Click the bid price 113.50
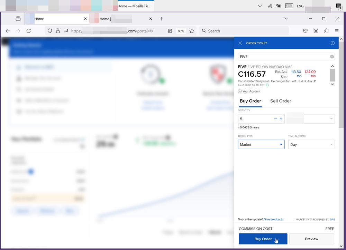Screen dimensions: 346x250 tap(296, 72)
